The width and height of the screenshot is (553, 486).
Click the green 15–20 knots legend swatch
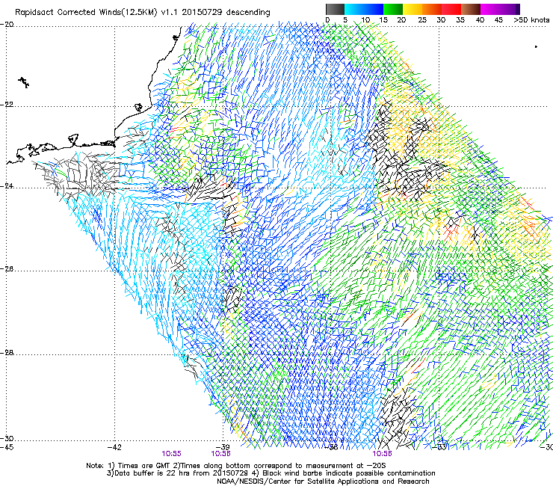pyautogui.click(x=393, y=9)
